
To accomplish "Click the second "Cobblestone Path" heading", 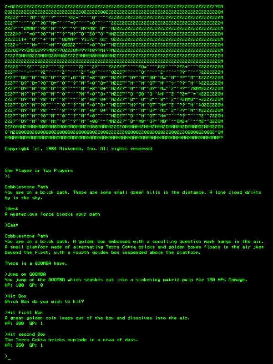I will pyautogui.click(x=26, y=236).
